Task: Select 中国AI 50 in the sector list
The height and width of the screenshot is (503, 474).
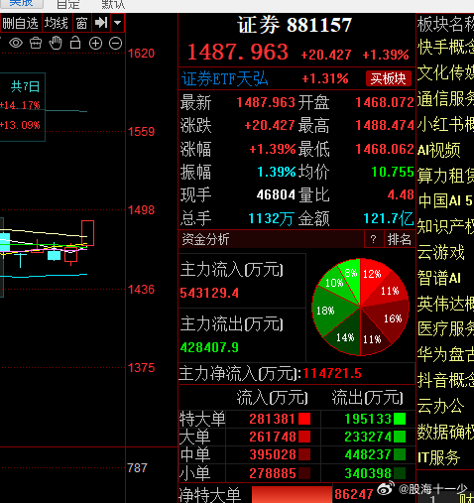Action: click(x=445, y=200)
